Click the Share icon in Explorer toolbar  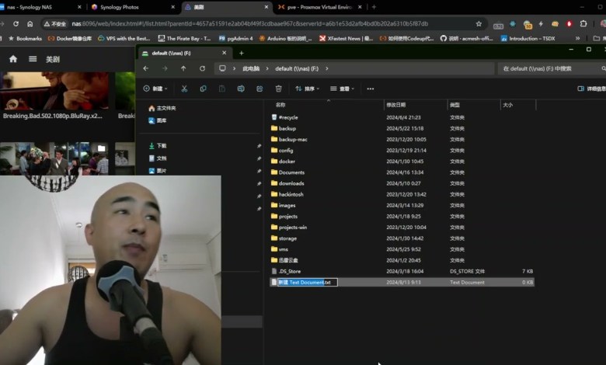(x=259, y=89)
